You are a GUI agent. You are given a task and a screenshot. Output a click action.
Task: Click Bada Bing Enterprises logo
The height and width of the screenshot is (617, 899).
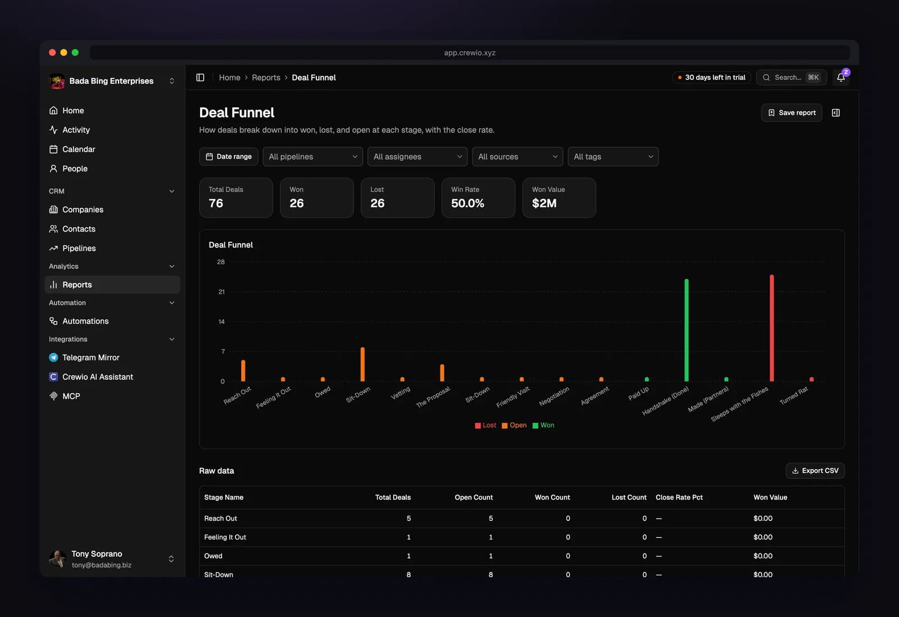[x=57, y=81]
